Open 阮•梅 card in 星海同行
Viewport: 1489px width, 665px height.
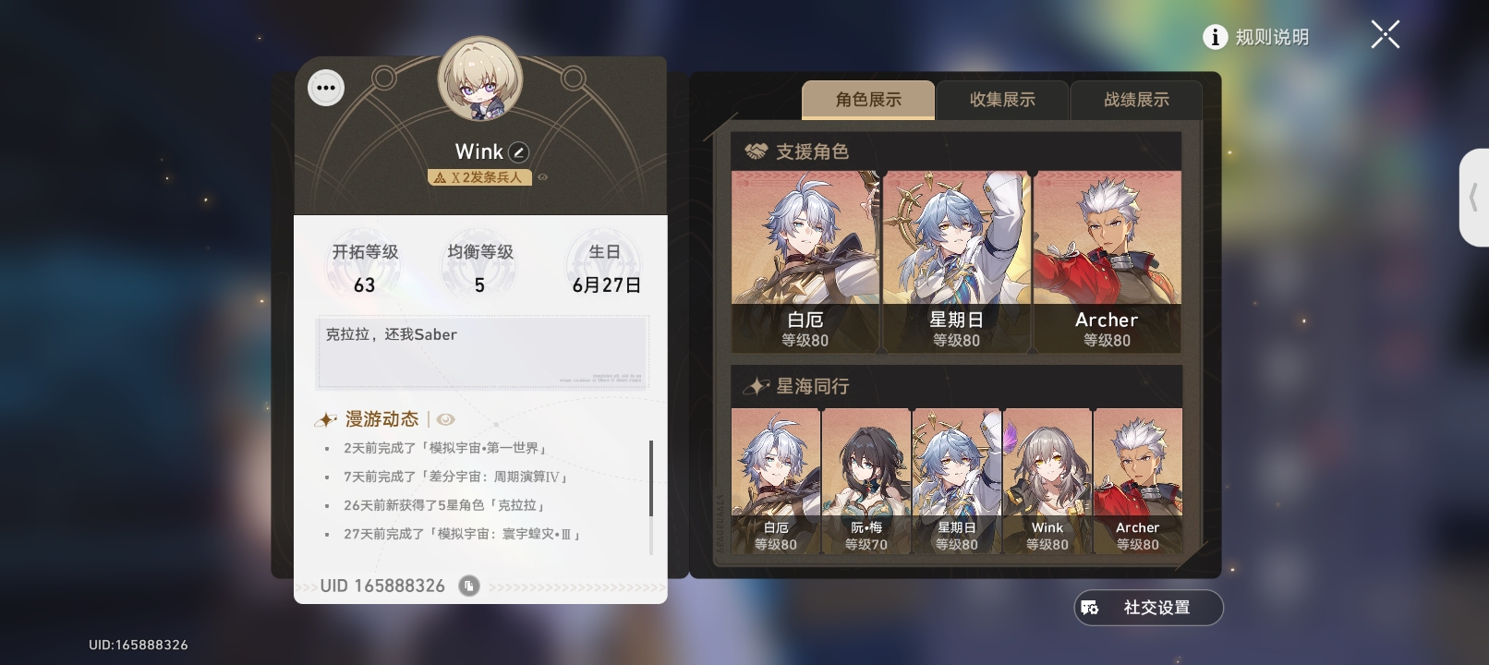pos(866,481)
